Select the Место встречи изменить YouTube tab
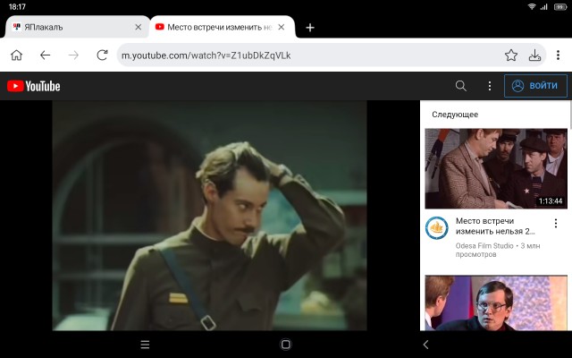This screenshot has height=358, width=572. pos(223,27)
